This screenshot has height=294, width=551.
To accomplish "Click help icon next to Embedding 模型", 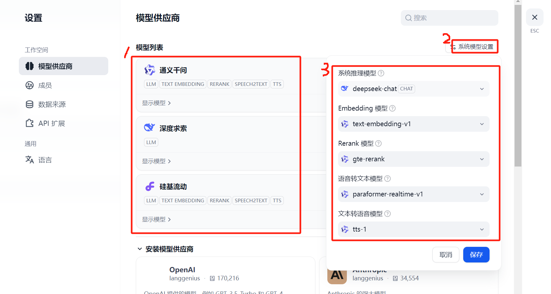I will [392, 108].
